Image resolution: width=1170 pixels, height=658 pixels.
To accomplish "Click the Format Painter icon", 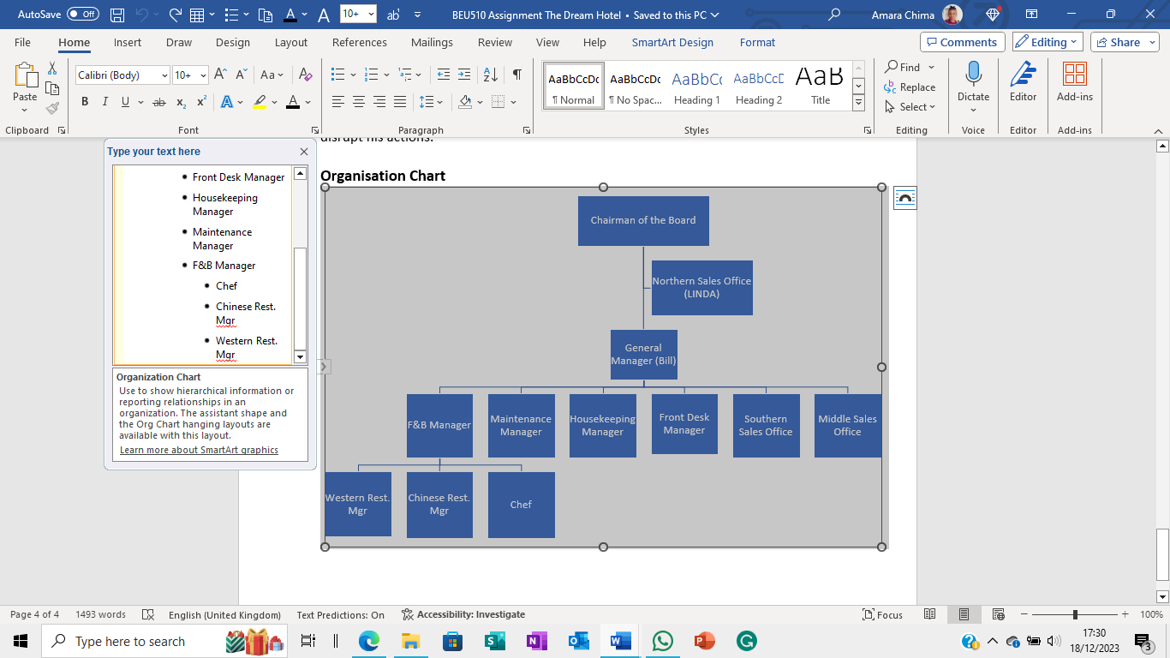I will (52, 108).
